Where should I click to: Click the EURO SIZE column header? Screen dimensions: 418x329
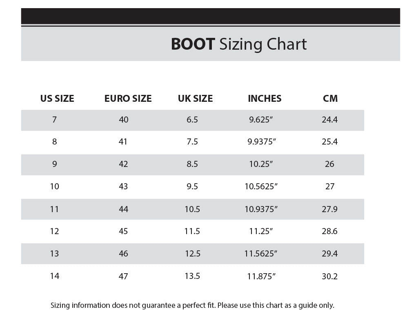click(128, 99)
